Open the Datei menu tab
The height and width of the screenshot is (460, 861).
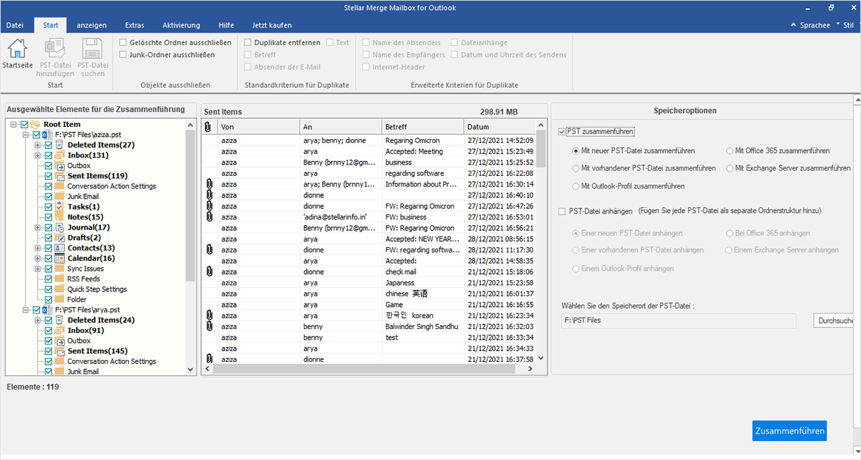(15, 26)
